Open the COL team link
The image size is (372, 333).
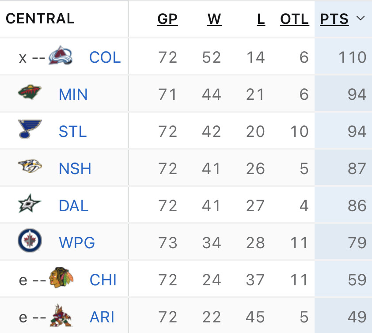(x=105, y=57)
